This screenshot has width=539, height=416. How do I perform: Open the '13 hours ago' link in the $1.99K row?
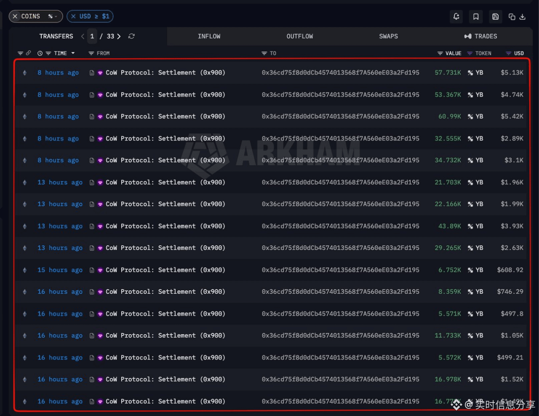(x=60, y=204)
